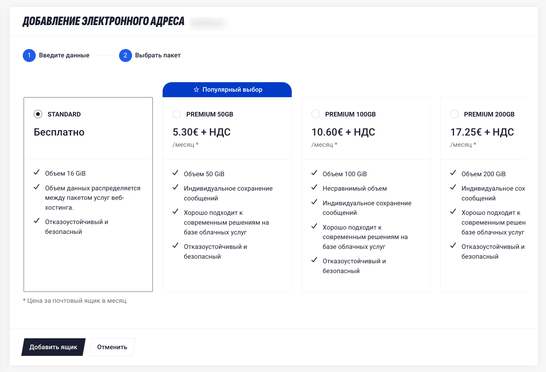Click checkmark icon beside Объем 200 GiB
546x372 pixels.
[453, 173]
